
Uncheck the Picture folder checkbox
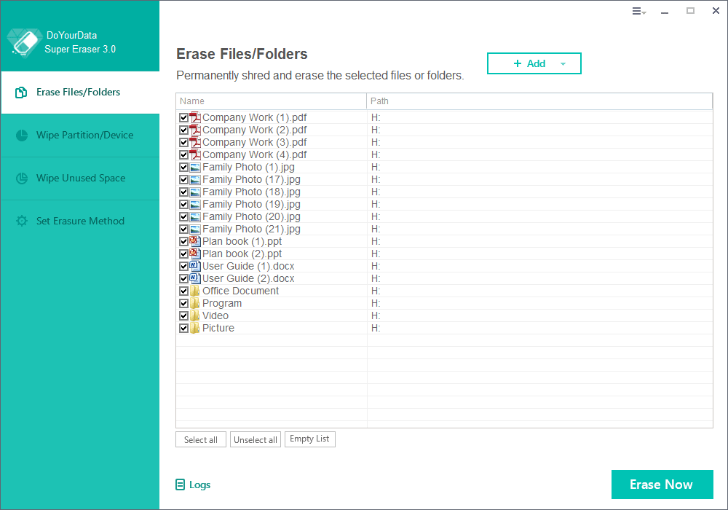click(184, 329)
